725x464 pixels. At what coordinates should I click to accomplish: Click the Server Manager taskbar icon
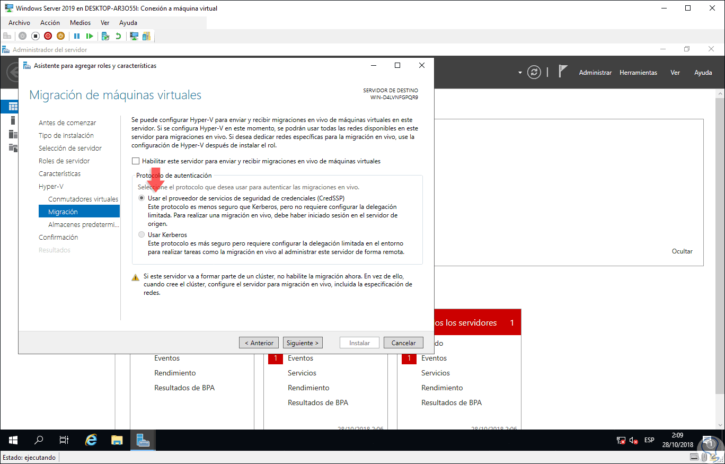[143, 440]
